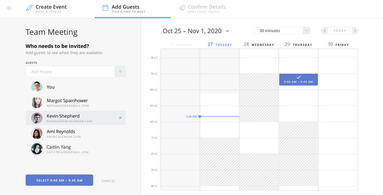Expand the Oct 25 – Nov 1 date dropdown
Image resolution: width=383 pixels, height=195 pixels.
click(x=228, y=31)
